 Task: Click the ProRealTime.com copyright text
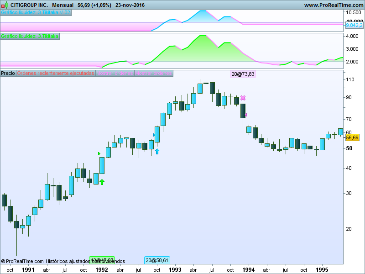click(x=22, y=261)
